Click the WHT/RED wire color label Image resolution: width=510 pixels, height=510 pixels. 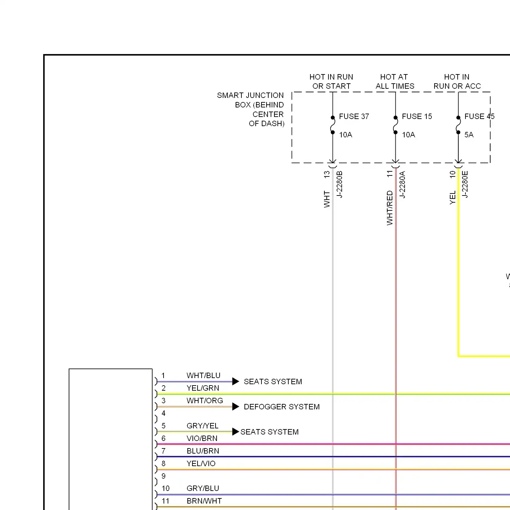390,208
